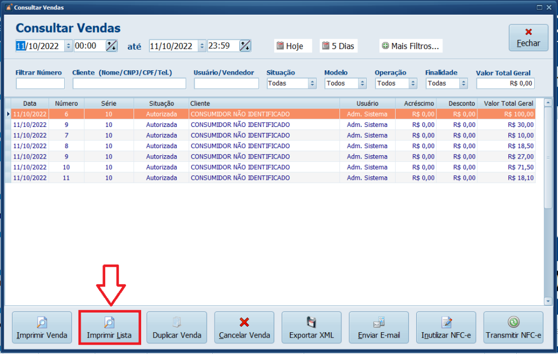Sort by Valor Total Geral column header

point(508,103)
